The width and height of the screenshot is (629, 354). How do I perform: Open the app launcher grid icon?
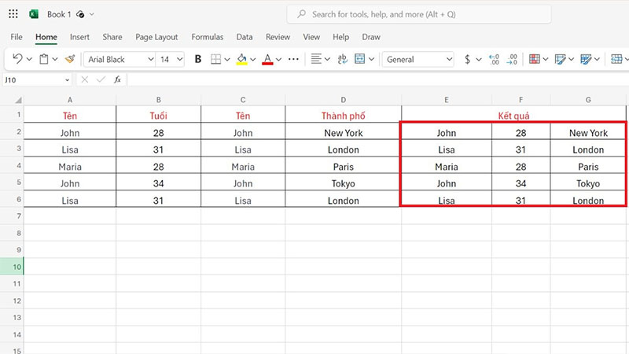pos(13,14)
